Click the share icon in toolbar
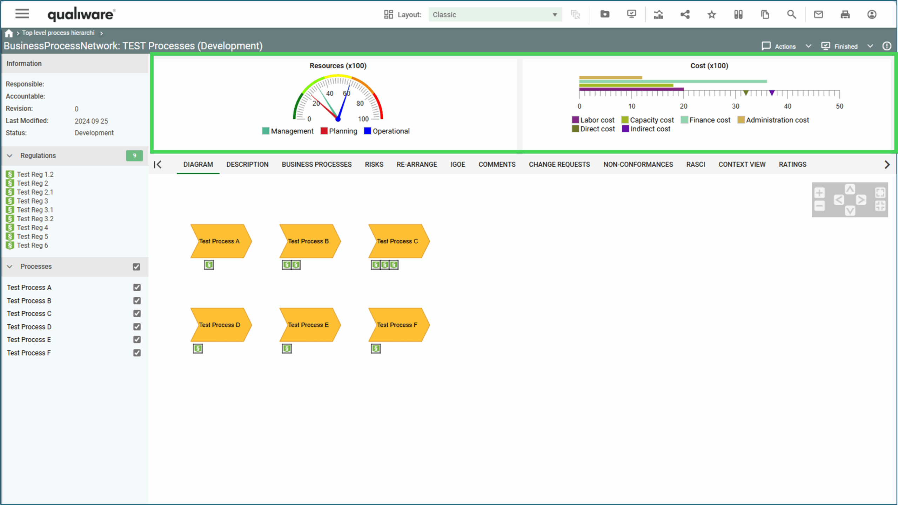The width and height of the screenshot is (898, 505). tap(685, 14)
